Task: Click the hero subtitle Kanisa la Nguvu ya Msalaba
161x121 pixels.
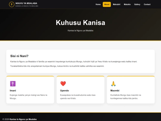Action: pos(80,30)
